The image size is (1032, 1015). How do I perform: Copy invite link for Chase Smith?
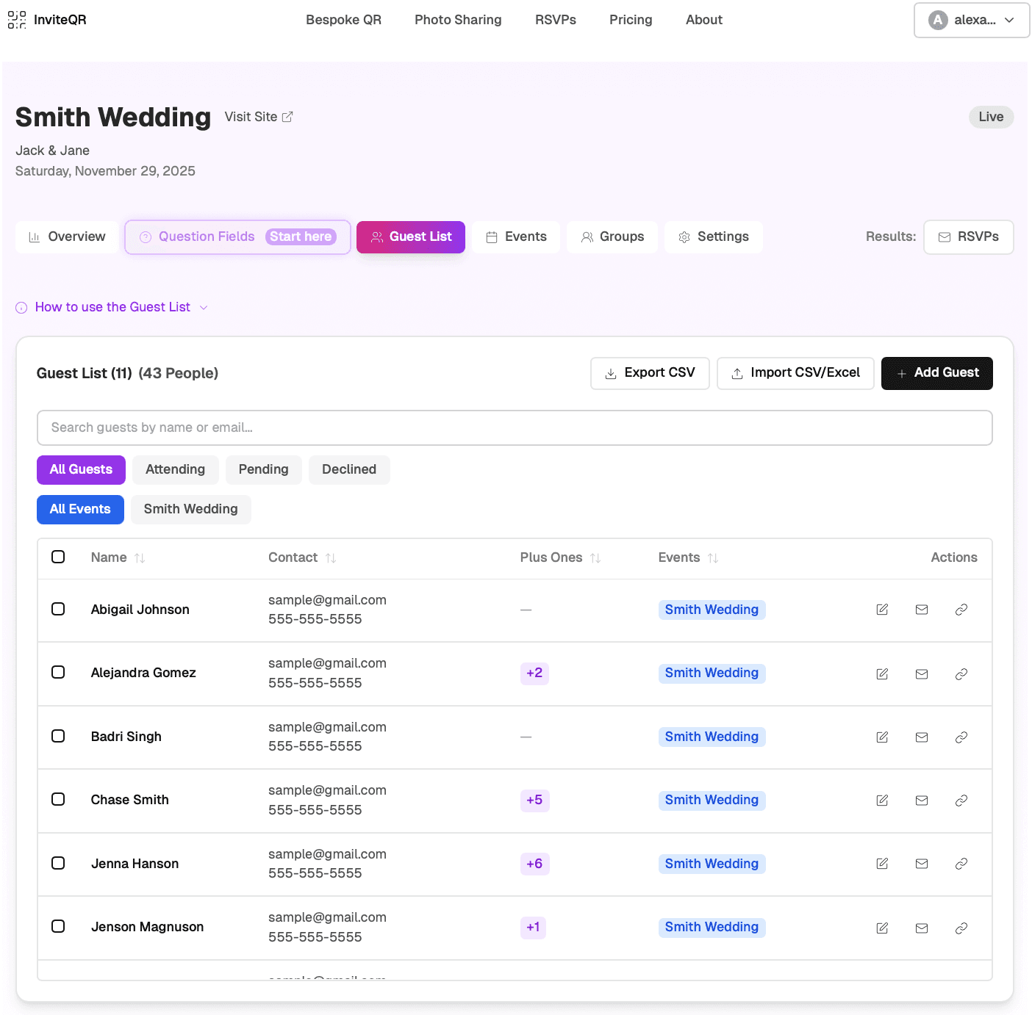coord(961,801)
